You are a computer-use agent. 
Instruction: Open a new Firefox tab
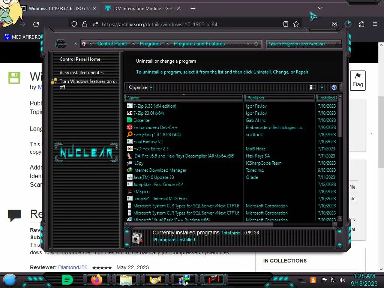point(193,9)
